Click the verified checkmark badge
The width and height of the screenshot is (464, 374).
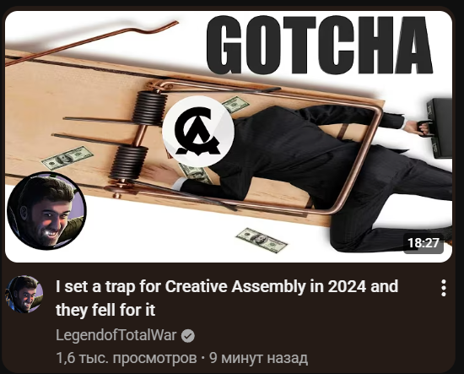point(188,336)
